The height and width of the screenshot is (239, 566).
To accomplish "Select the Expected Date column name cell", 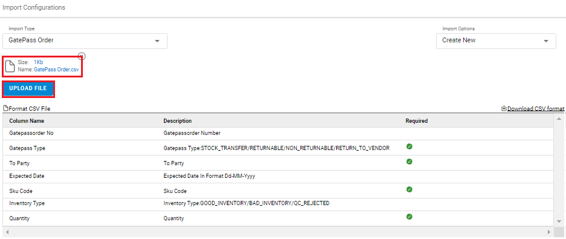I will tap(27, 176).
